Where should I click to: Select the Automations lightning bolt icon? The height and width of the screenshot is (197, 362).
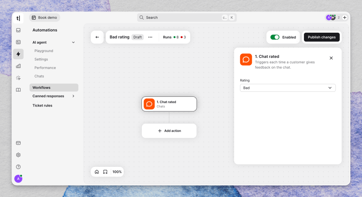(x=18, y=54)
